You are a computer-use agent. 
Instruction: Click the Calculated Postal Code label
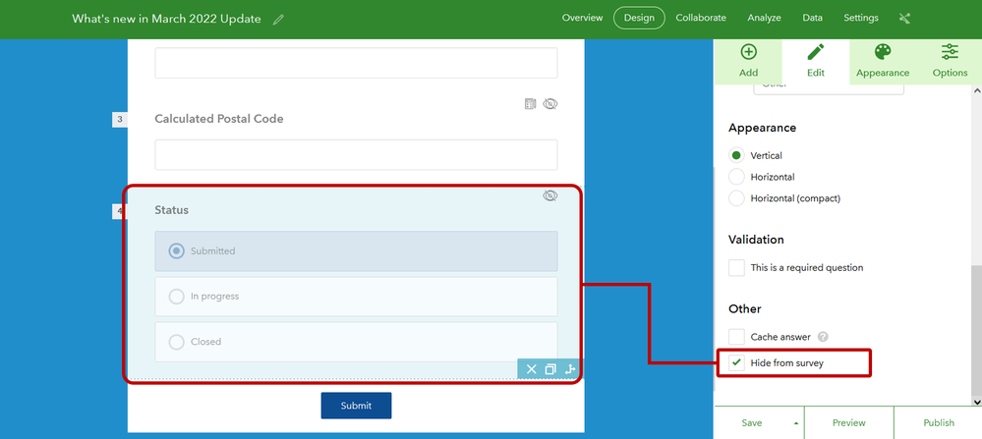click(219, 118)
